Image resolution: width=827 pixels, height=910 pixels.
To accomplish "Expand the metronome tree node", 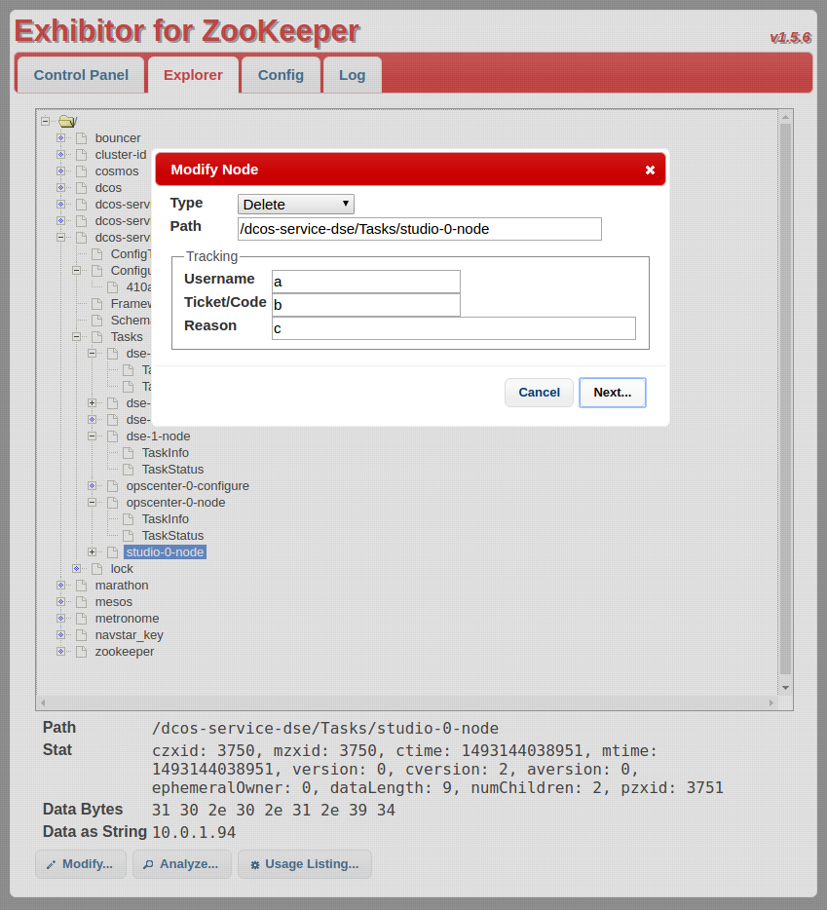I will tap(60, 619).
